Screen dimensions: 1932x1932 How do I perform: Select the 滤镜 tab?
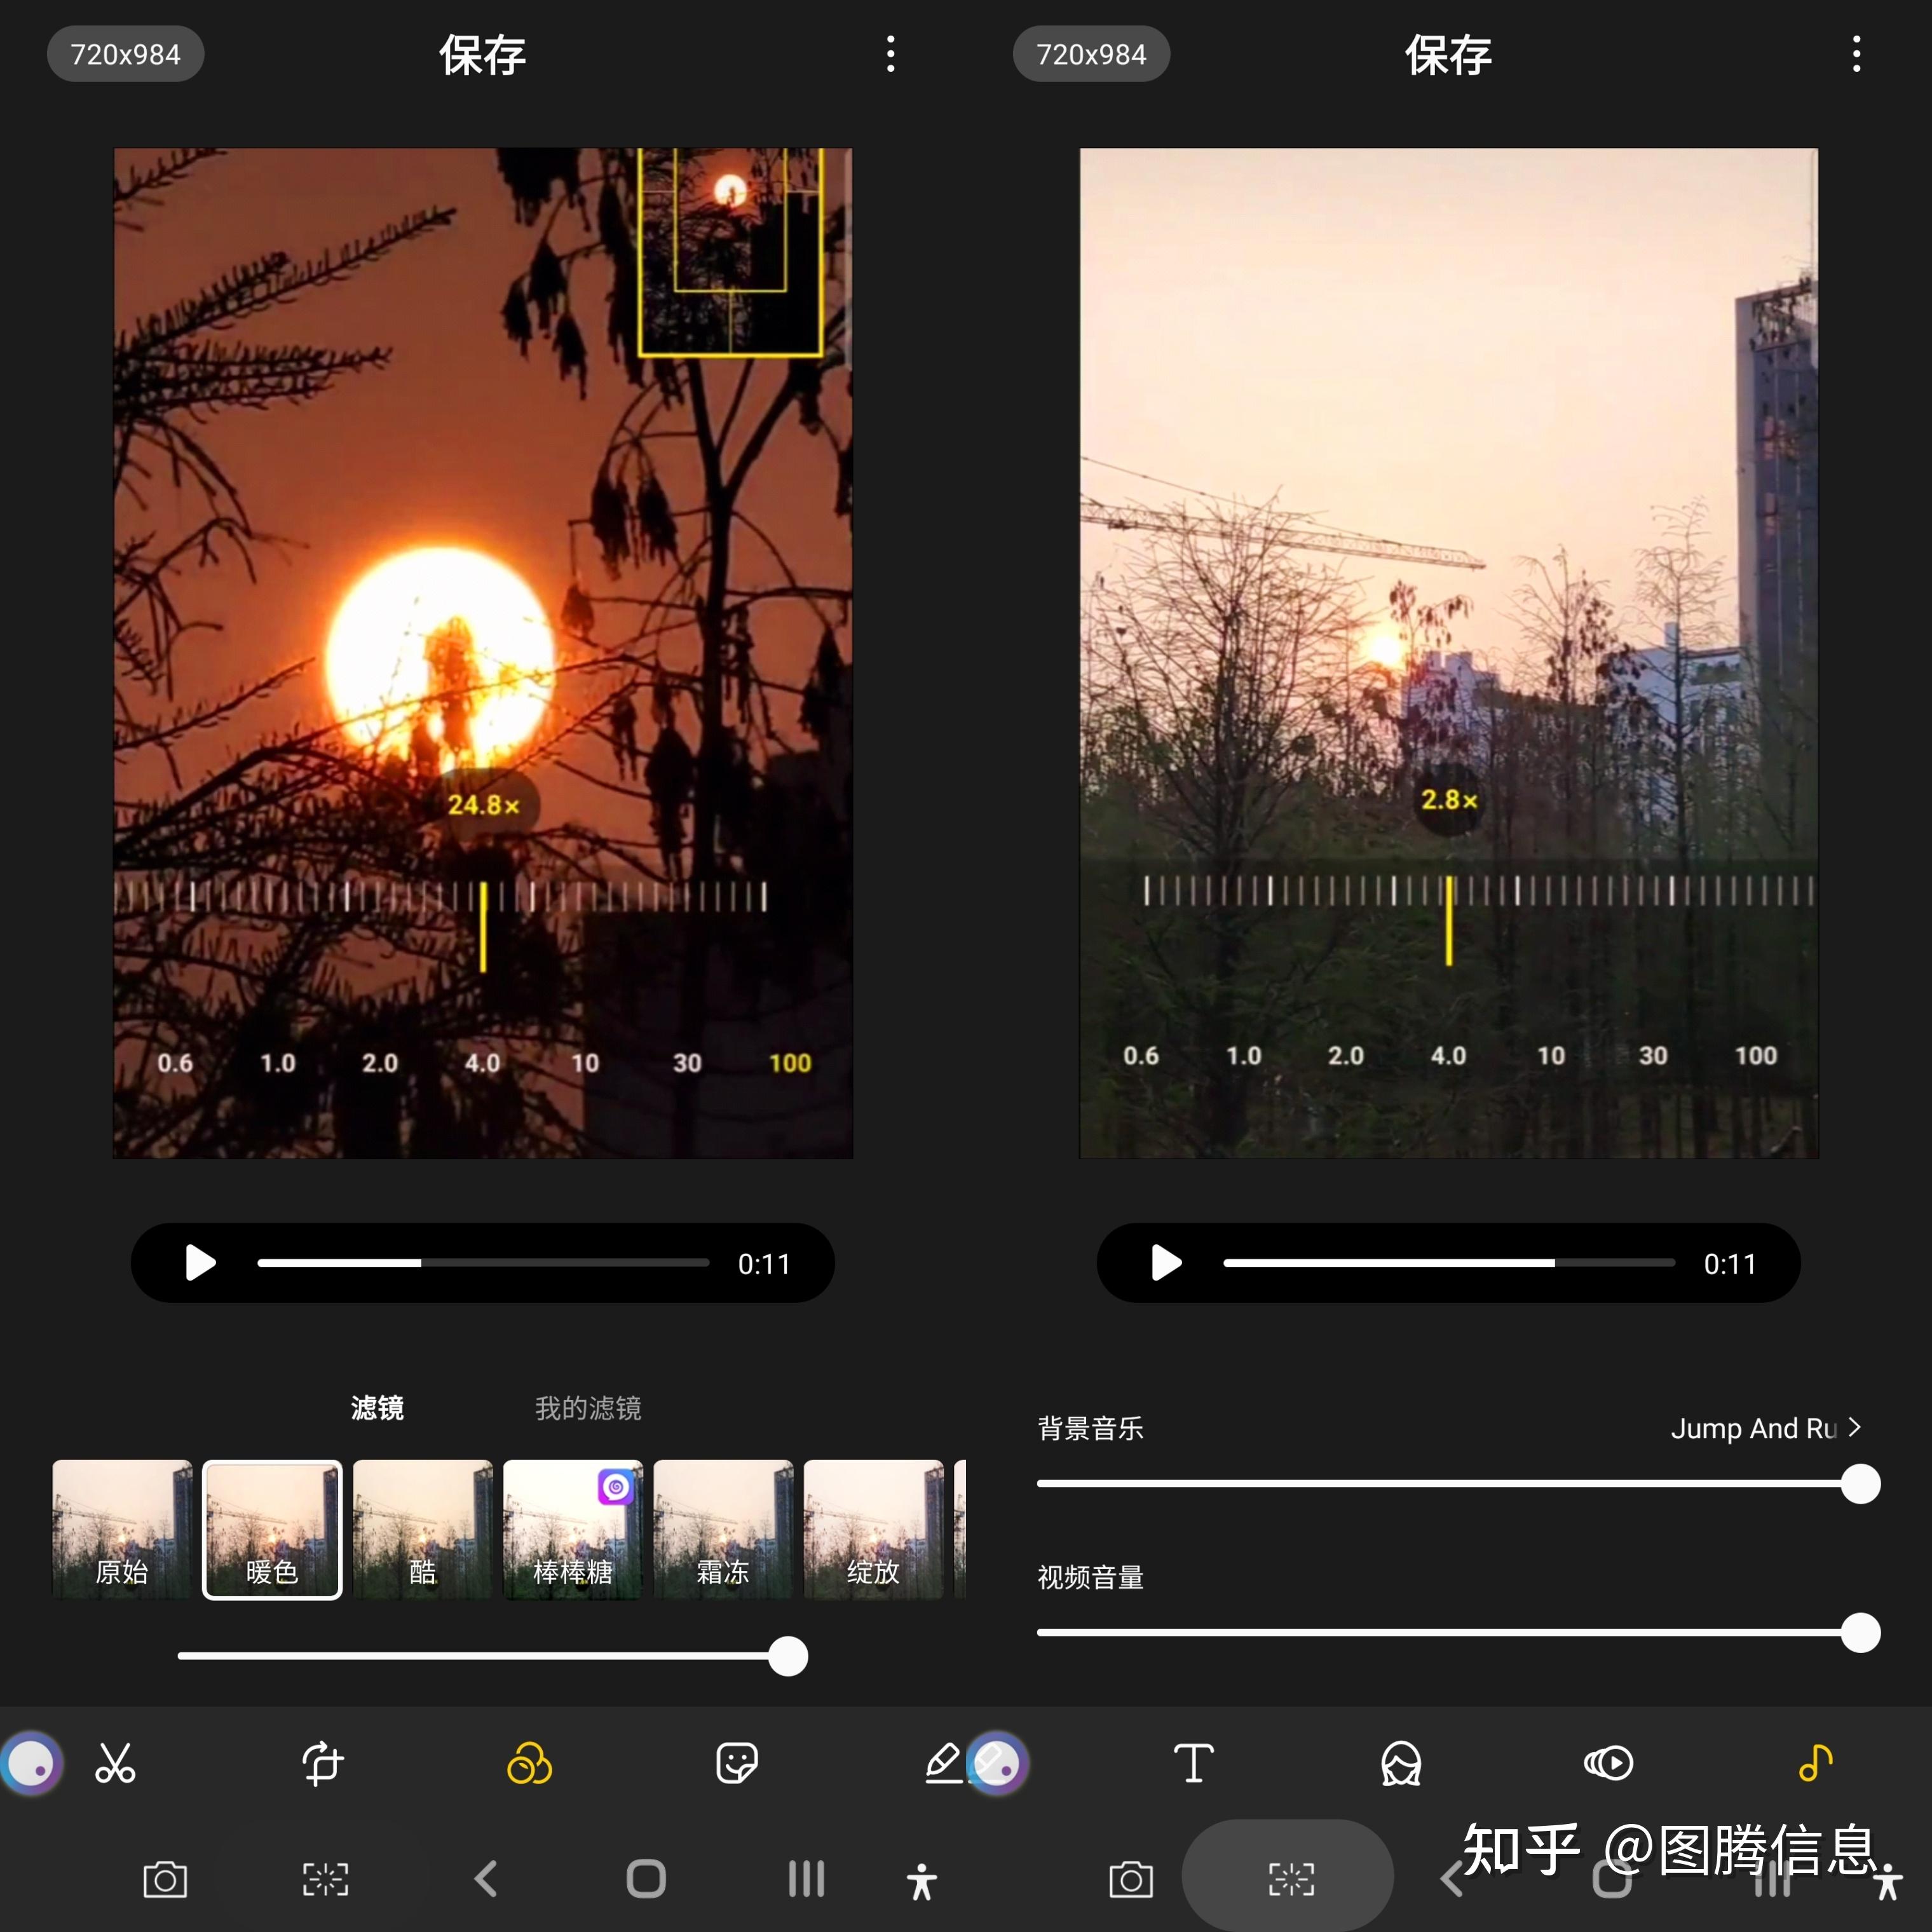pos(377,1408)
